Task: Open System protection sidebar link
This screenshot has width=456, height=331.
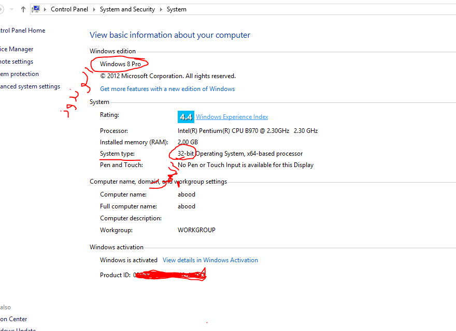Action: 19,74
